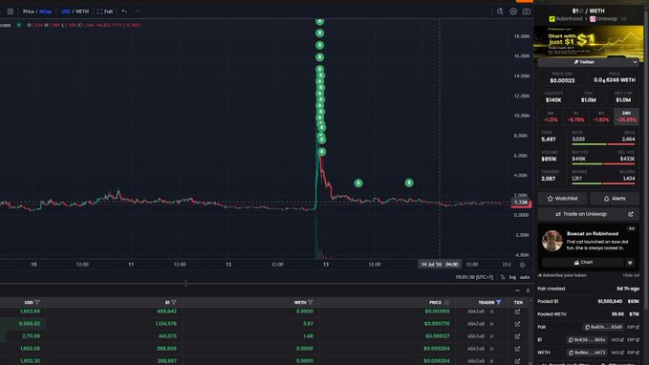Click the chart/table divider handle

(x=185, y=284)
